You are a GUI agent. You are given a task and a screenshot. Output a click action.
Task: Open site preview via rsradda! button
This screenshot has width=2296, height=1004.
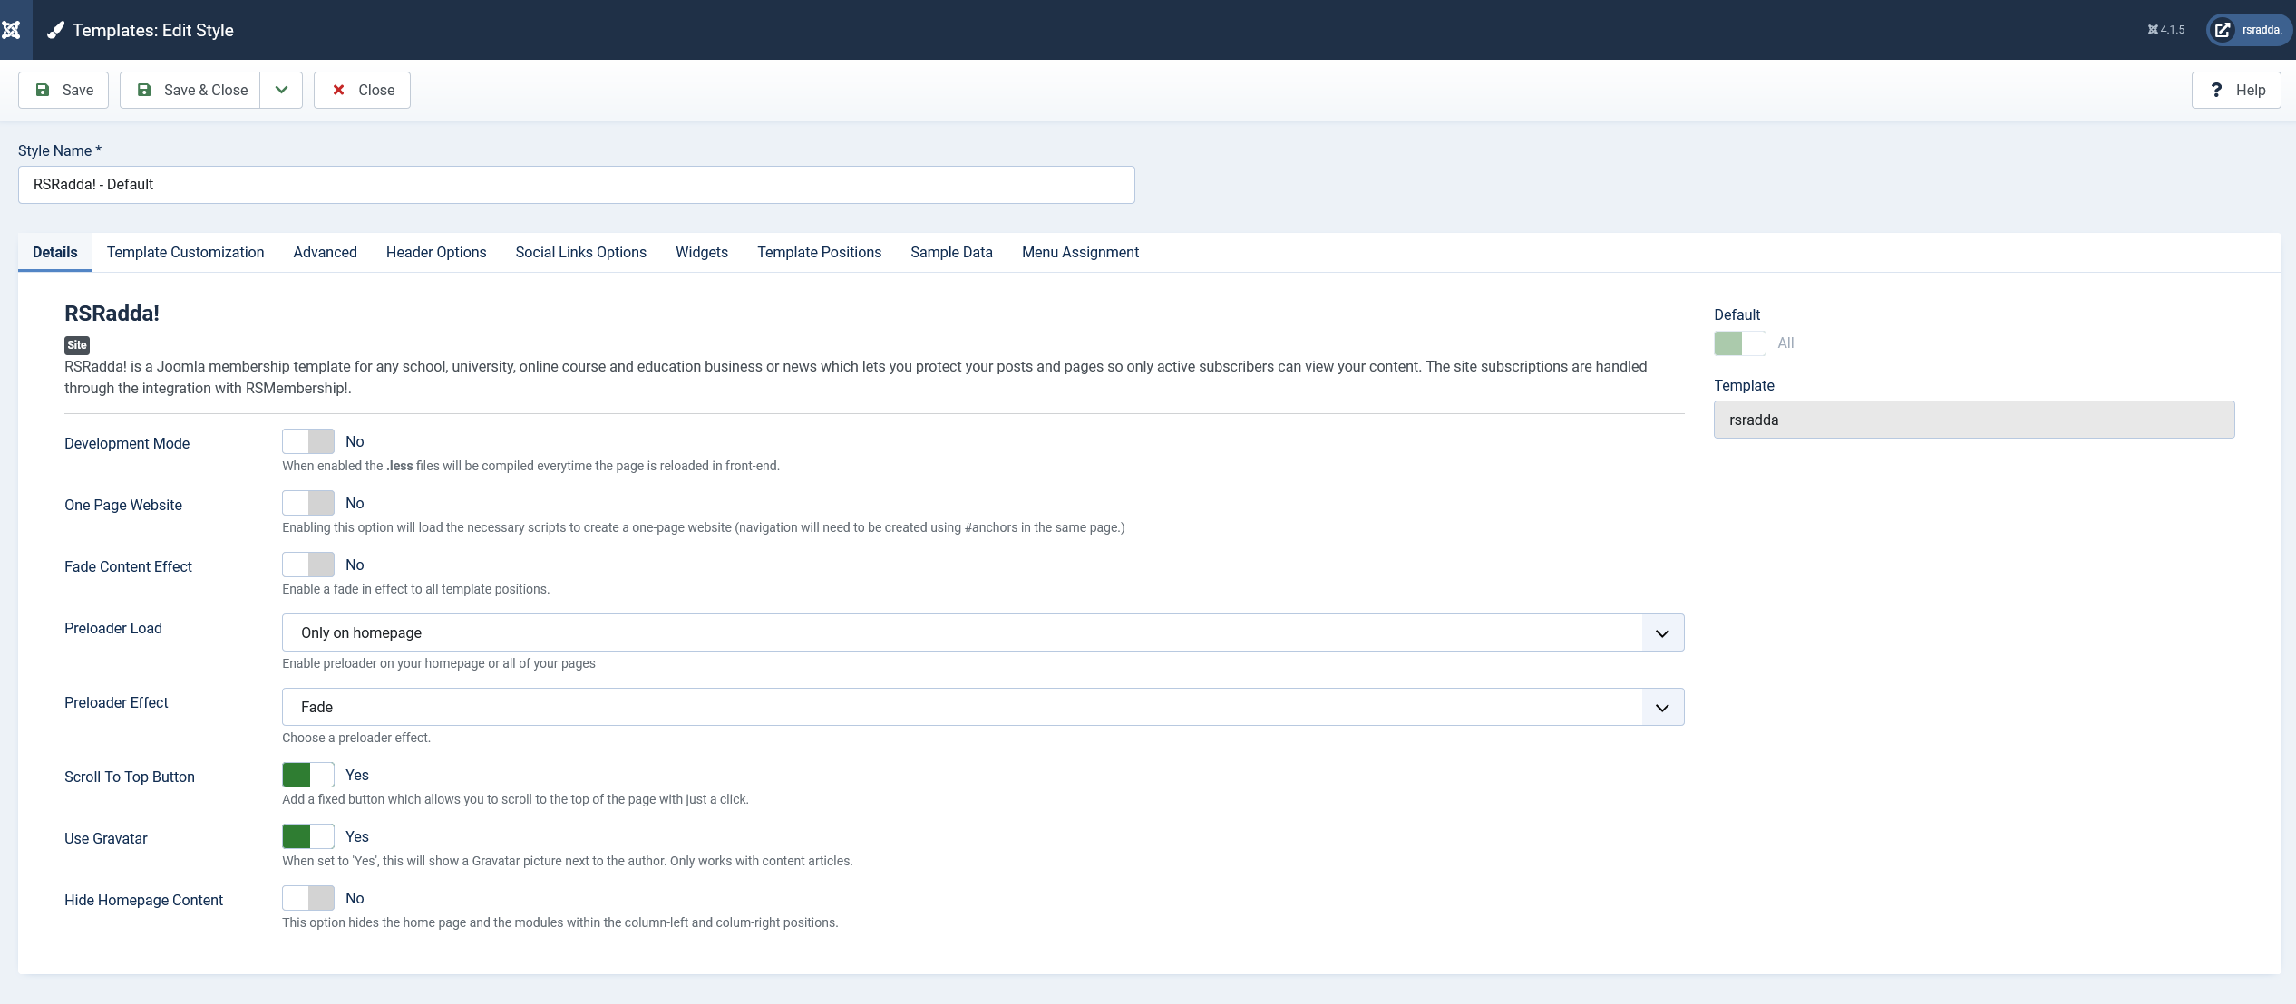2248,30
